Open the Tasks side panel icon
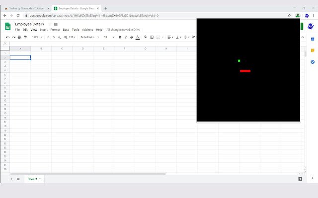 (x=313, y=62)
